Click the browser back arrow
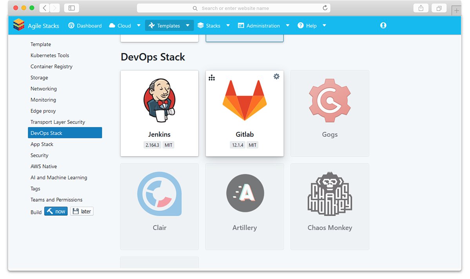This screenshot has width=470, height=279. [x=44, y=8]
